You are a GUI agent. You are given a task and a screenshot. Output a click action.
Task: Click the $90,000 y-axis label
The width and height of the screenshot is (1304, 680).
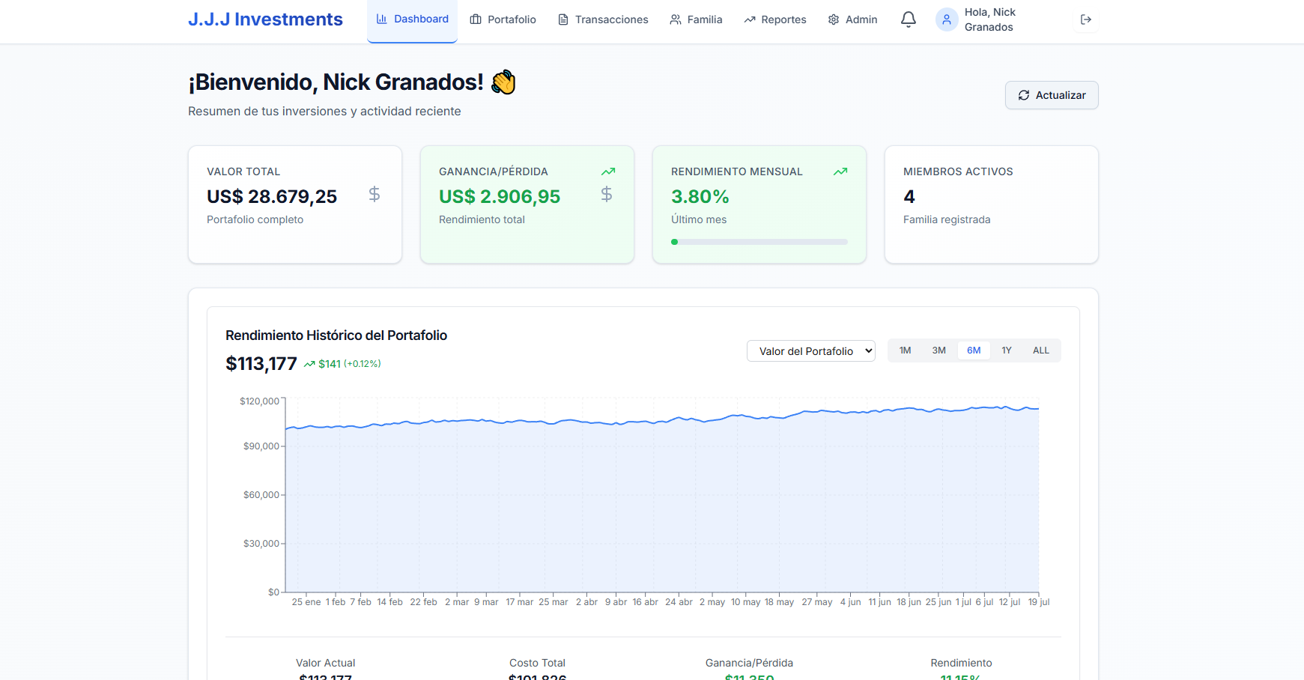(x=261, y=446)
